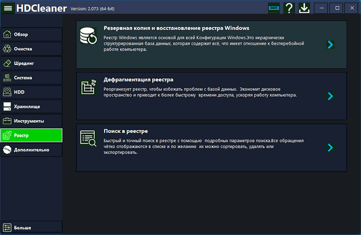Expand the Поиск в реестре arrow
The width and height of the screenshot is (361, 235).
click(x=330, y=148)
